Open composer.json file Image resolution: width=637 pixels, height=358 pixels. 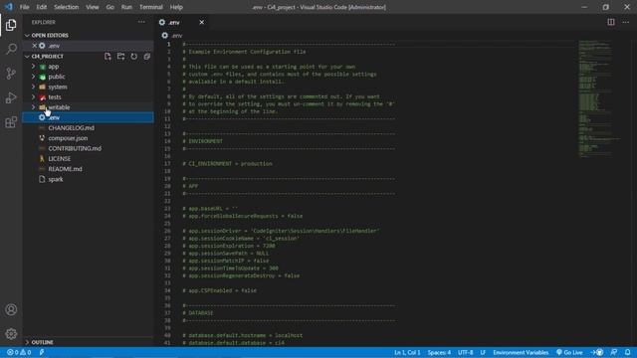(89, 138)
